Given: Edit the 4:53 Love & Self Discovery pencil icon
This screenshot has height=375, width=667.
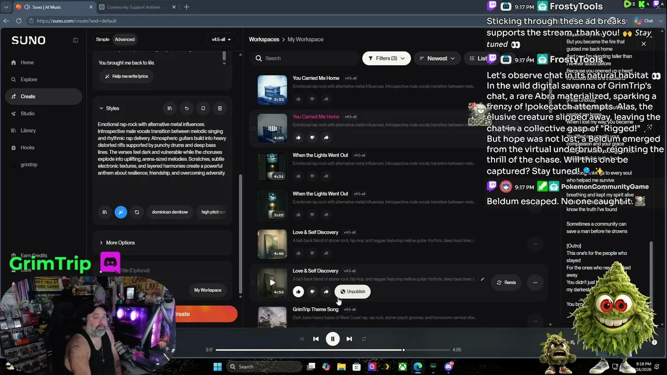Looking at the screenshot, I should pyautogui.click(x=482, y=280).
